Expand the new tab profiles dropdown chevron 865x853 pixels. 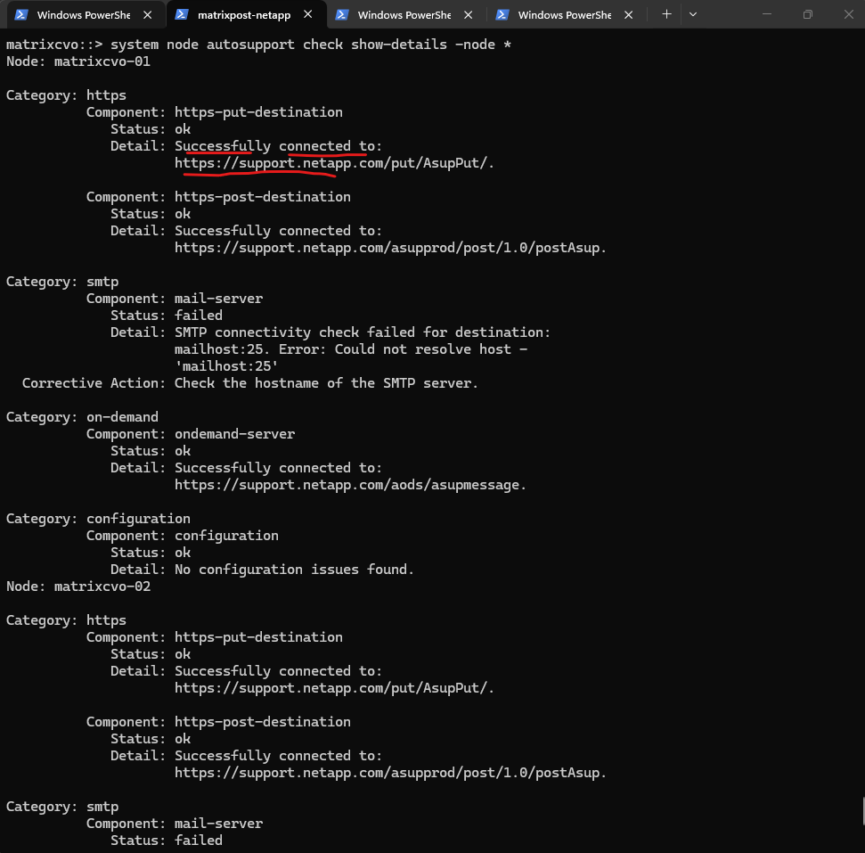coord(693,14)
